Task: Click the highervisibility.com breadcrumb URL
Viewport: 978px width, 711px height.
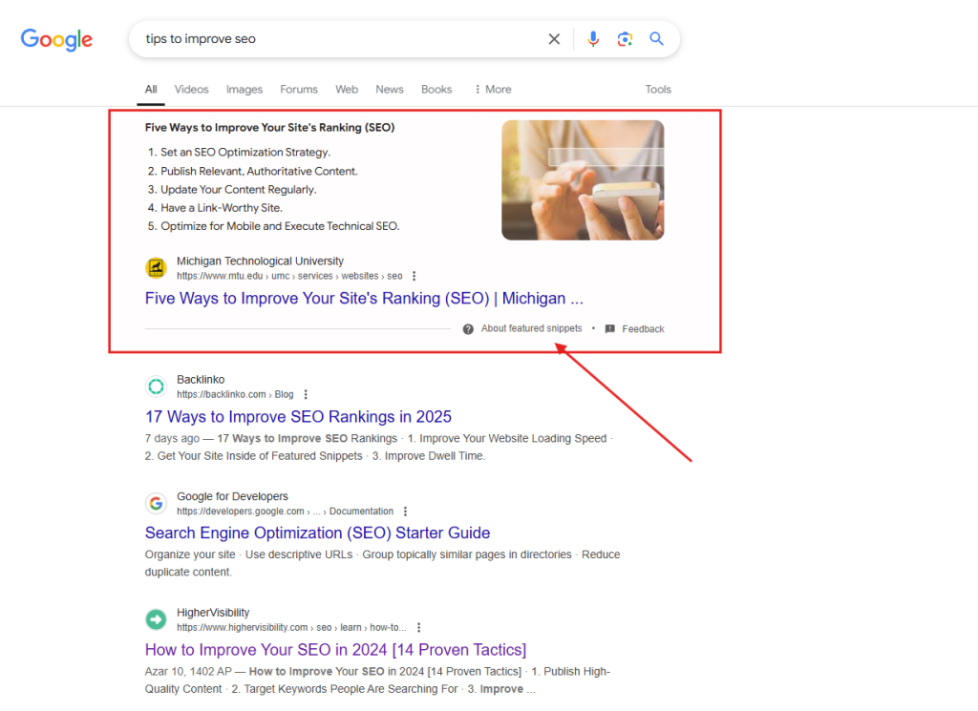Action: point(291,628)
